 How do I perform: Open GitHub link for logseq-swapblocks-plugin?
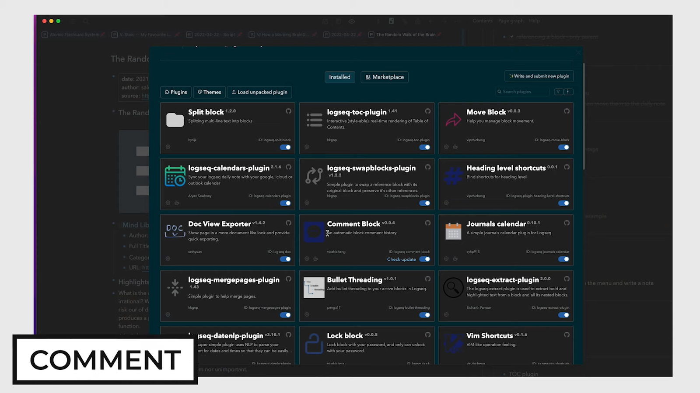(x=427, y=167)
